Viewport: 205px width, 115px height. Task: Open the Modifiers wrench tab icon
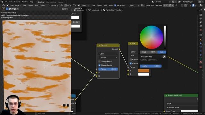coord(201,43)
